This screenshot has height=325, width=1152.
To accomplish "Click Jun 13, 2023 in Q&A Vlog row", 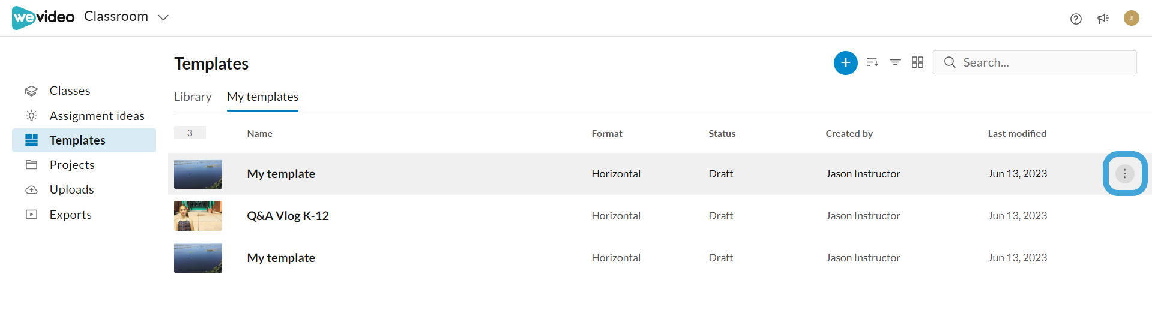I will pos(1017,216).
